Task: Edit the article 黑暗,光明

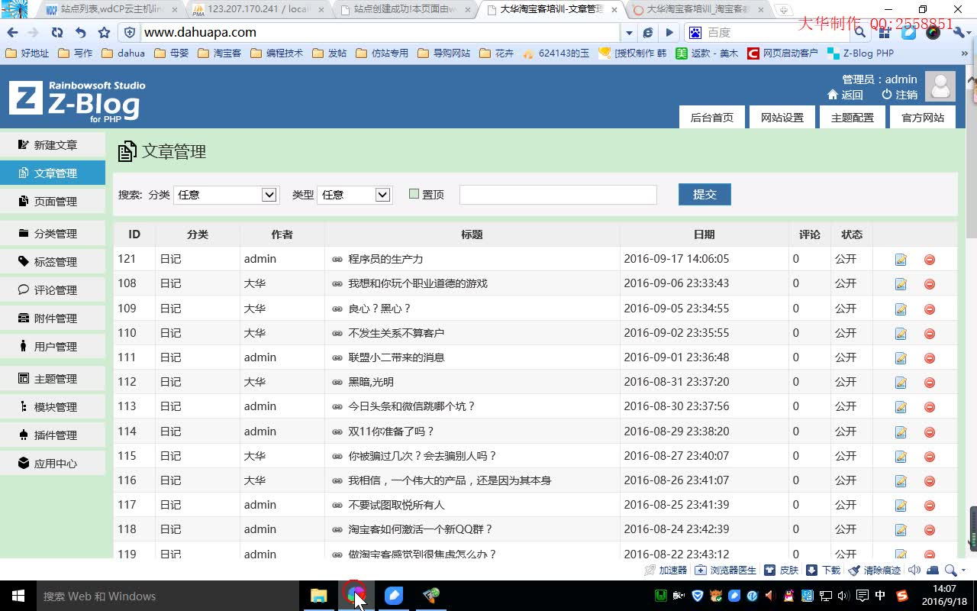Action: pos(901,383)
